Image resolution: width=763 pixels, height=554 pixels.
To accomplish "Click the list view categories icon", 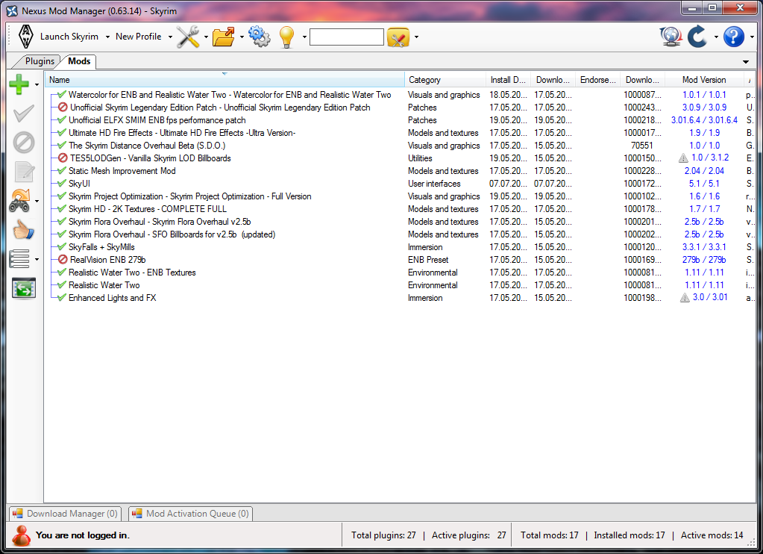I will 19,259.
